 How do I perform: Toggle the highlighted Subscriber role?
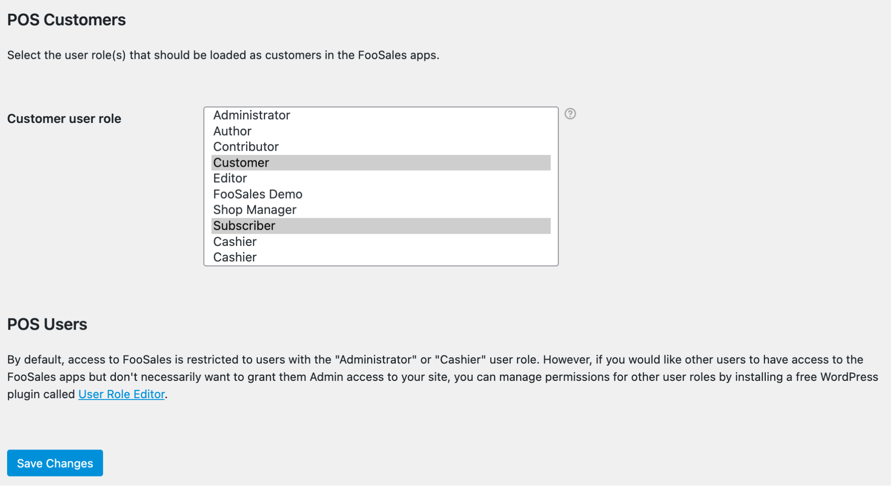tap(244, 226)
